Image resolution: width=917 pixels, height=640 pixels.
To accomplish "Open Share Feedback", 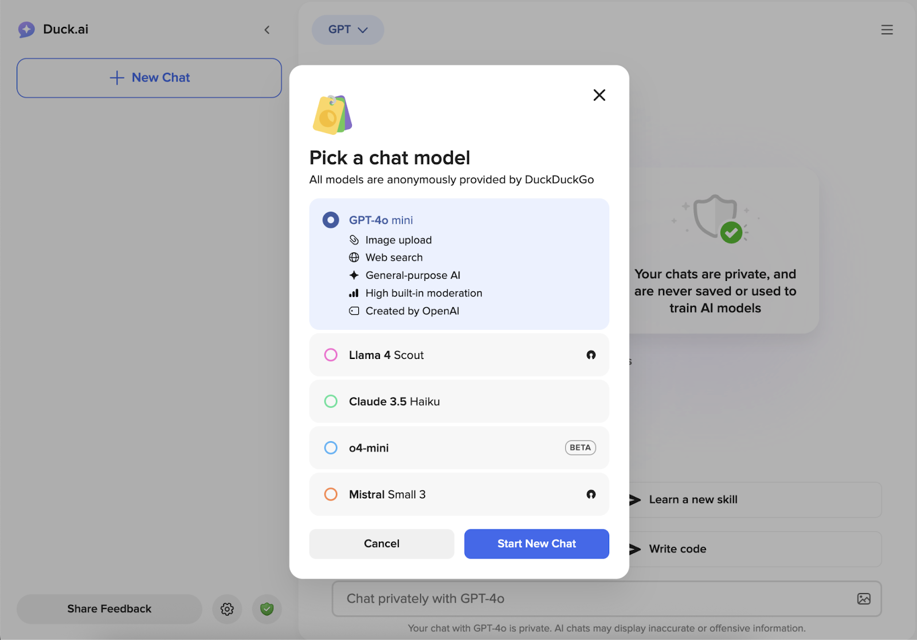I will pos(109,609).
